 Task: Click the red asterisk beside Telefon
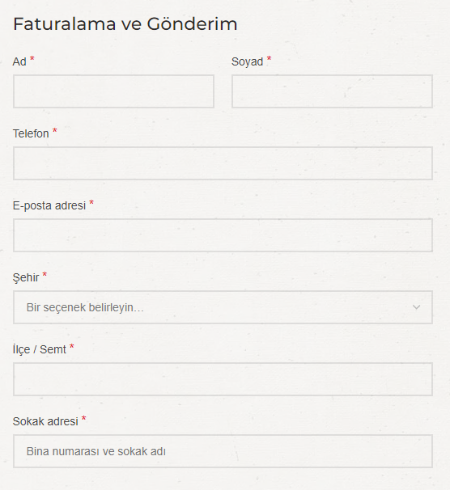(x=55, y=131)
